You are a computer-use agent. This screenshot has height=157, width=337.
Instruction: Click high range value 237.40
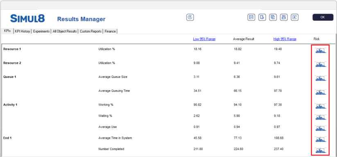click(x=279, y=149)
